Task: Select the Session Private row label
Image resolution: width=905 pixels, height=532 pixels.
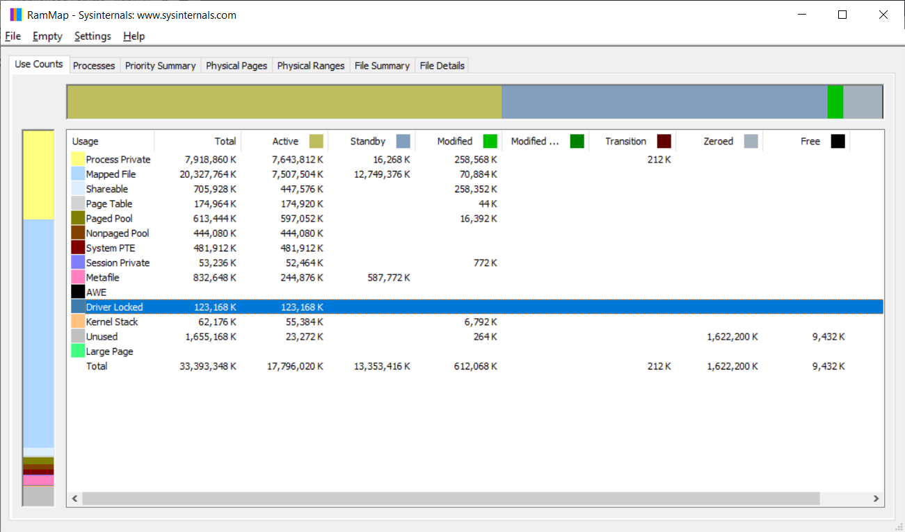Action: coord(118,263)
